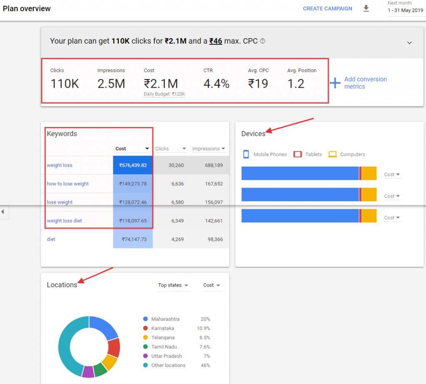Open the 'how to lose weight' keyword

coord(68,184)
